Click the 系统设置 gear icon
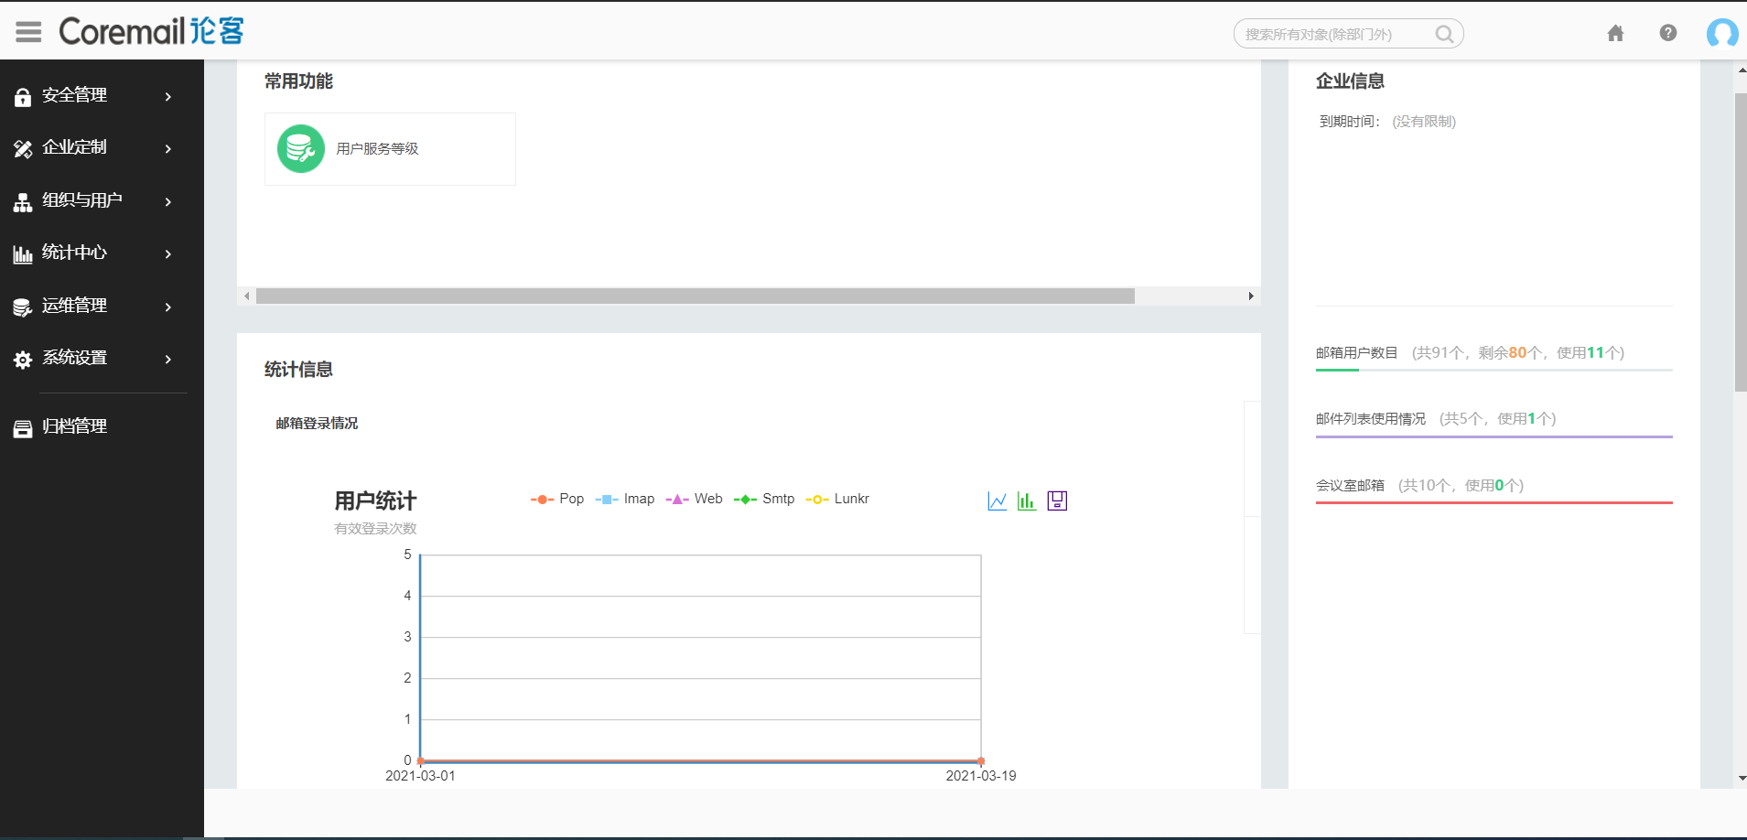The image size is (1747, 840). point(23,359)
